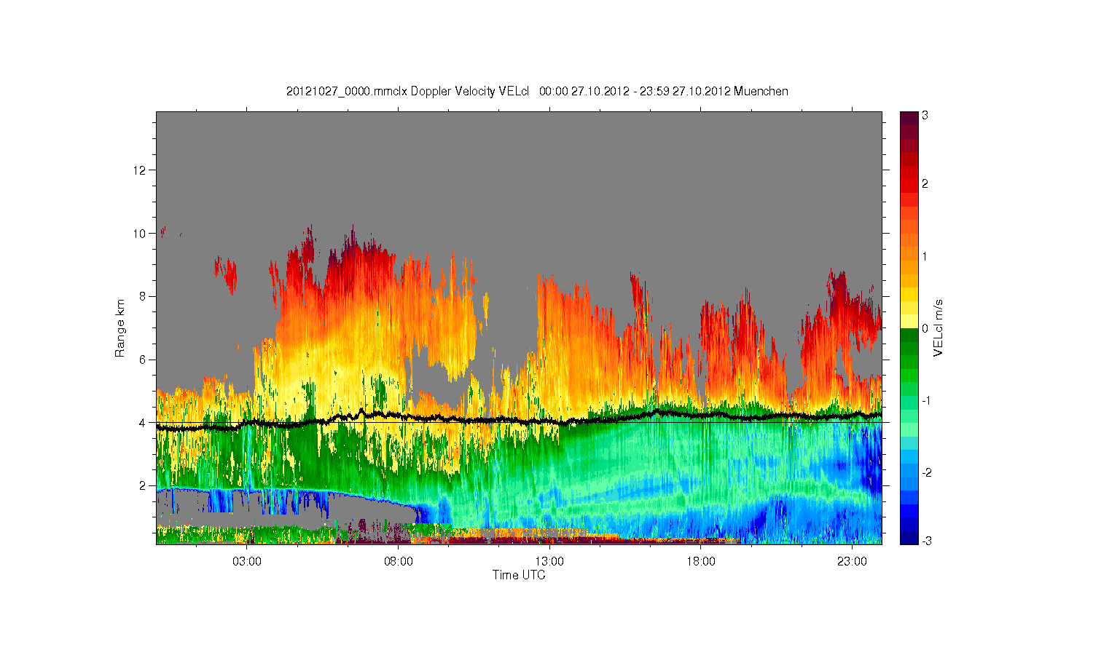
Task: Click the 18:00 time tick label
Action: 701,562
